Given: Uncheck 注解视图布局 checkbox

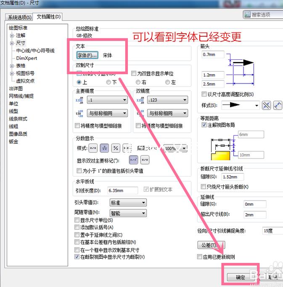Looking at the screenshot, I should coord(204,125).
